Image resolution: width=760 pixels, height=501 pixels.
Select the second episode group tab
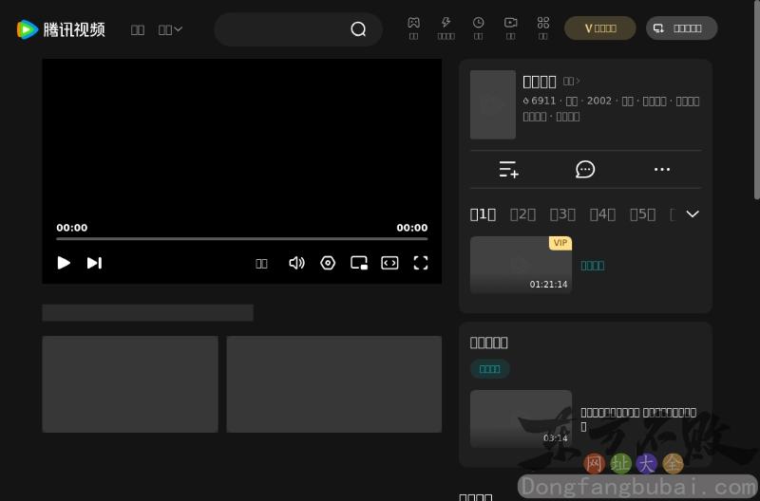pyautogui.click(x=522, y=214)
